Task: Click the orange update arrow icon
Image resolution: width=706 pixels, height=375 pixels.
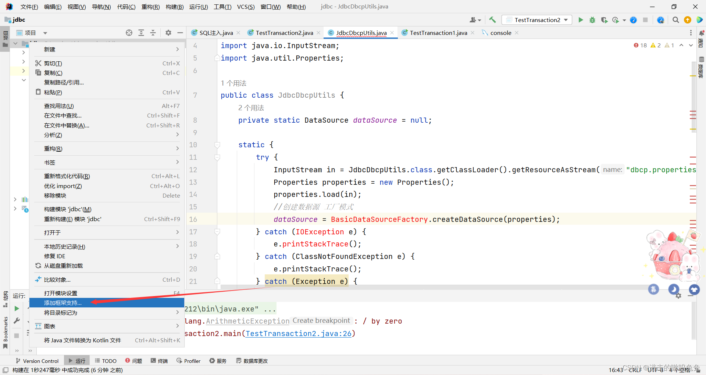Action: click(x=688, y=20)
